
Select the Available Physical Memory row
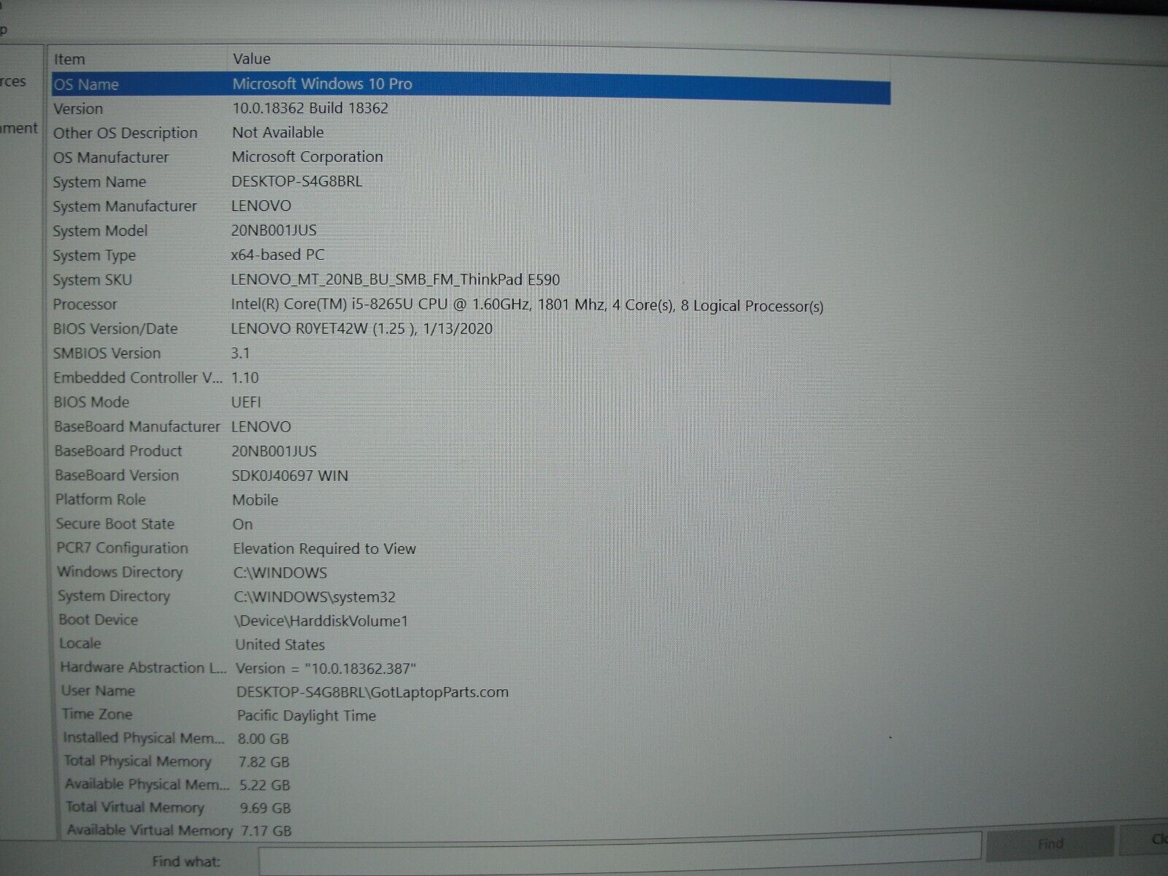[471, 785]
